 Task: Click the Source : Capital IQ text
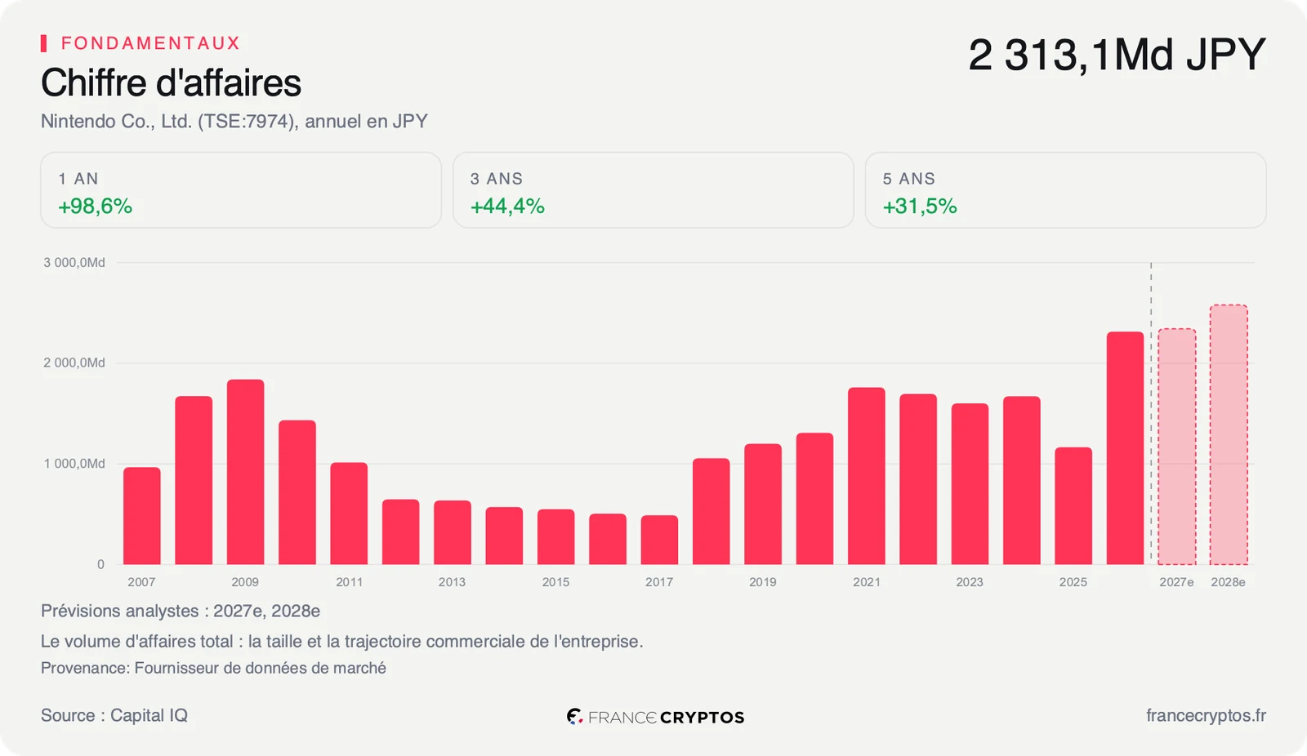(x=114, y=716)
